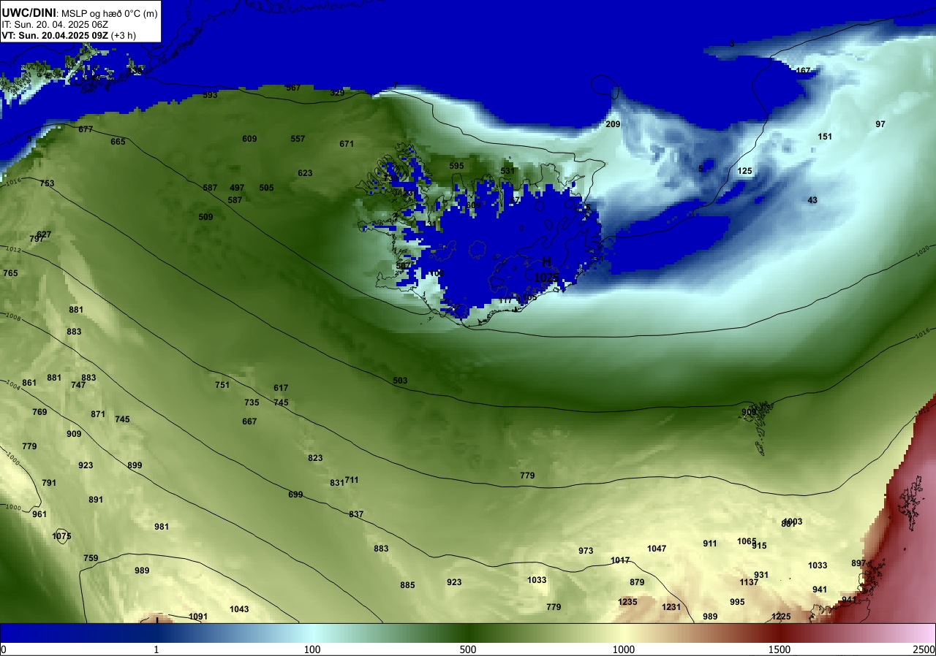Click the map value 837
Image resolution: width=936 pixels, height=656 pixels.
tap(356, 514)
